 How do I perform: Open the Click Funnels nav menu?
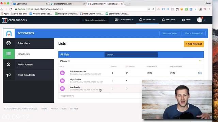124,20
